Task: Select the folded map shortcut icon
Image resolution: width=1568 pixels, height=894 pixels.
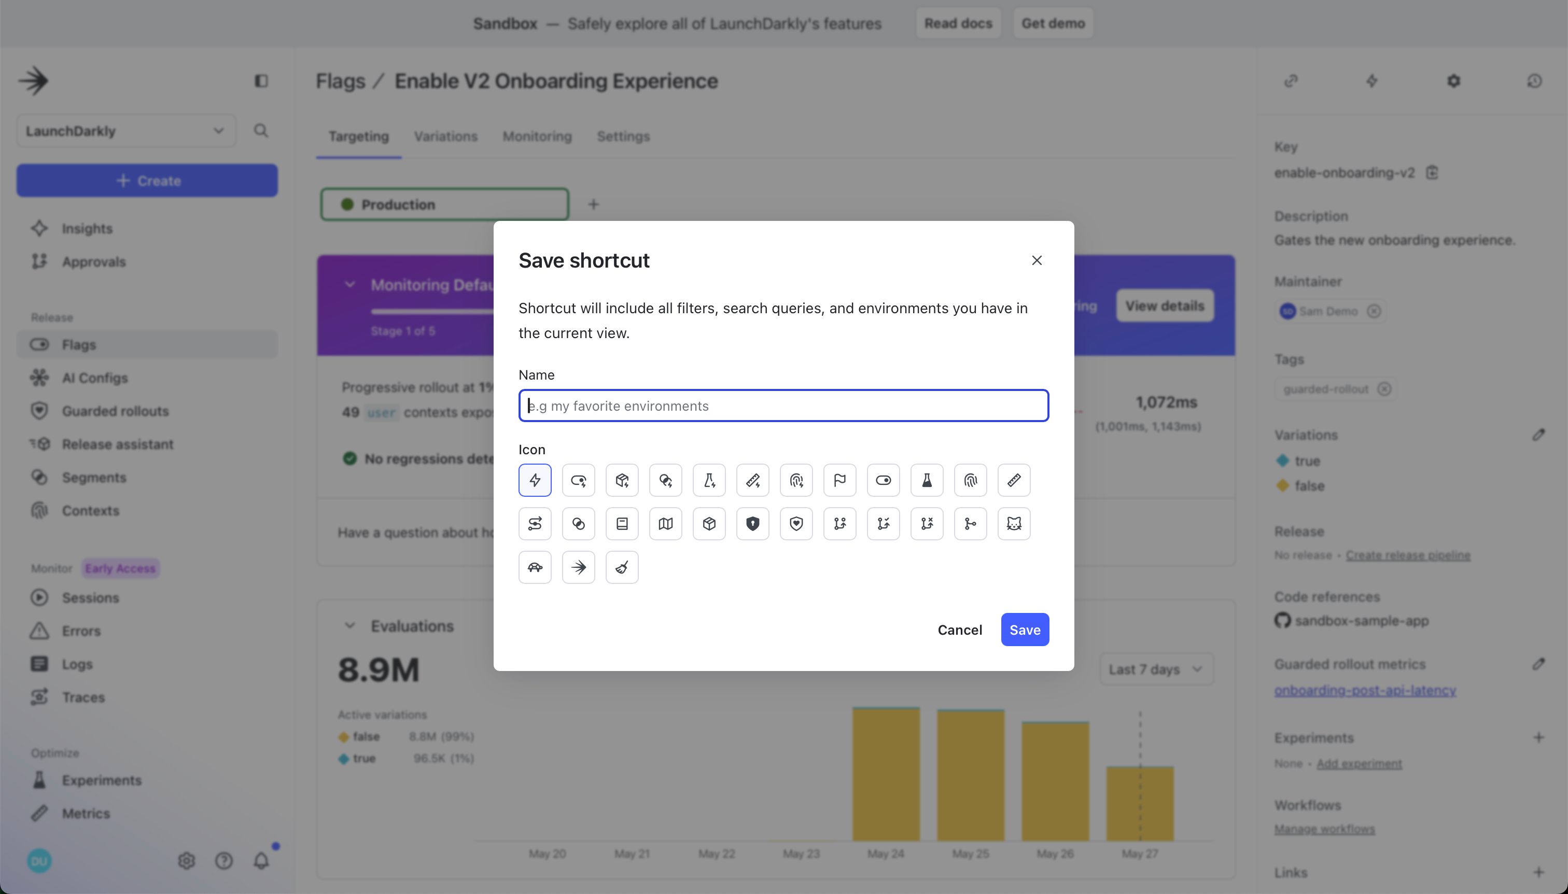Action: (665, 524)
